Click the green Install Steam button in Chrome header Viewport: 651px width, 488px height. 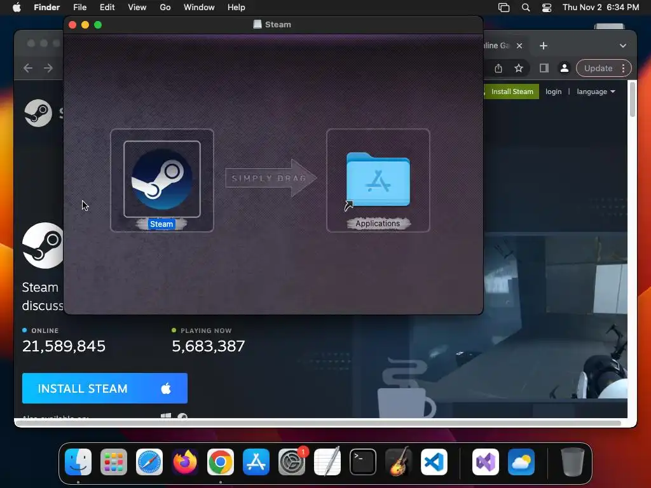[512, 91]
